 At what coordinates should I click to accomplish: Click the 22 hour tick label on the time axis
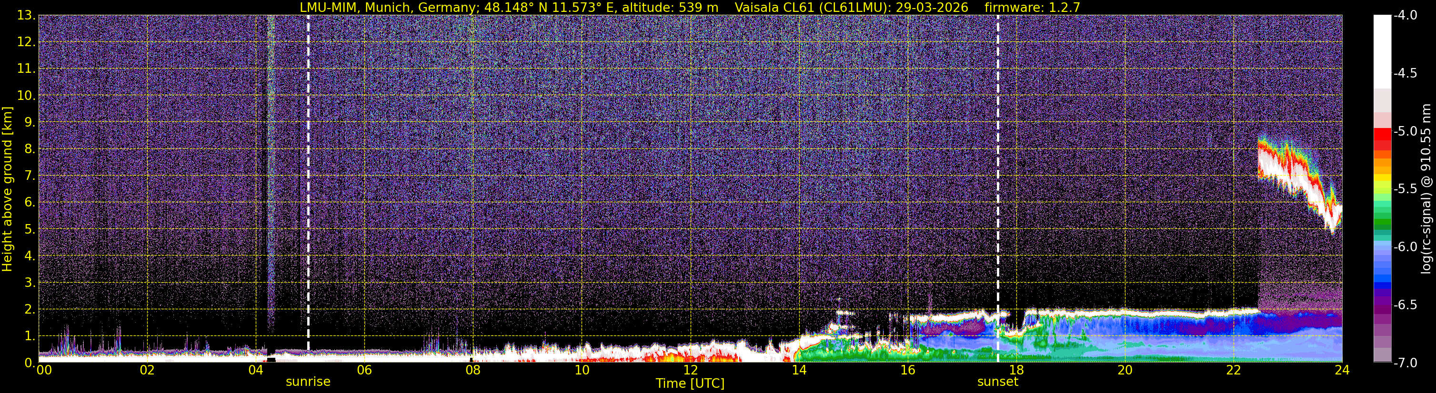point(1234,370)
